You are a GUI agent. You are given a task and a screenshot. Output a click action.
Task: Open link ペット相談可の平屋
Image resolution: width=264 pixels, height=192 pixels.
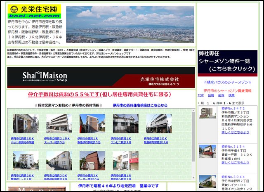pyautogui.click(x=22, y=142)
